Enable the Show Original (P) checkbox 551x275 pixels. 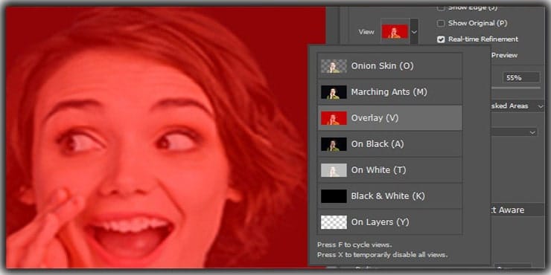tap(441, 24)
